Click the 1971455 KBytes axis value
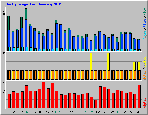148x115 pixels. click(x=4, y=87)
